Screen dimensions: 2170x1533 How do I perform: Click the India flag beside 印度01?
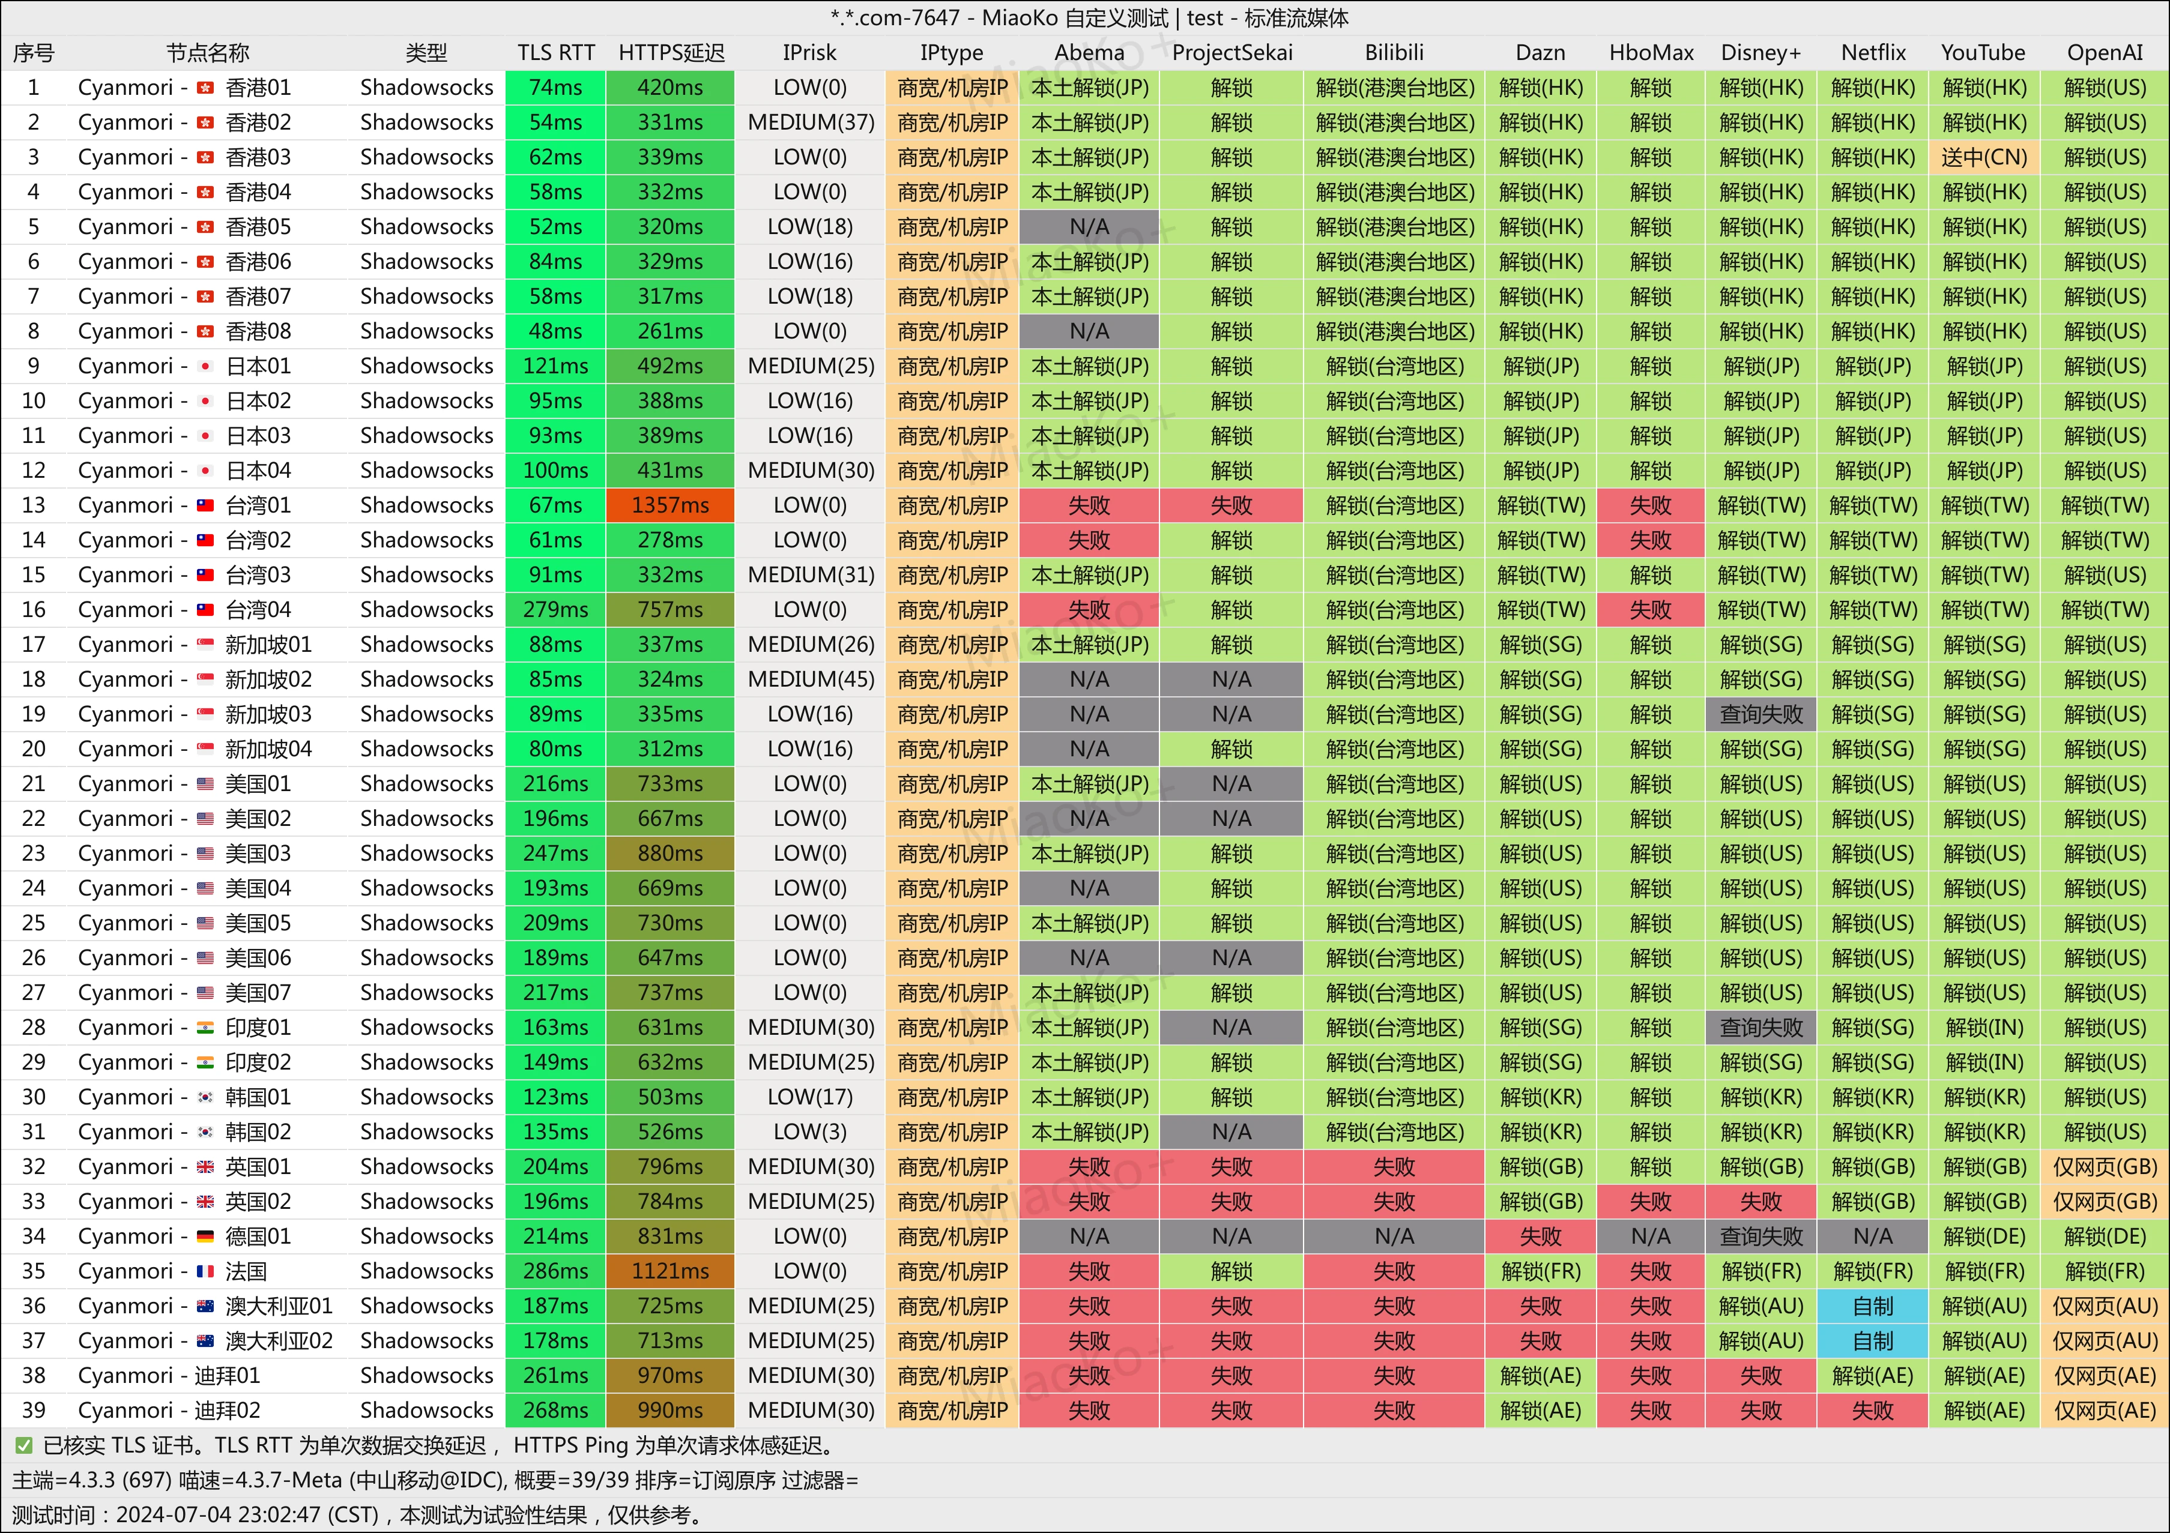(x=205, y=1028)
